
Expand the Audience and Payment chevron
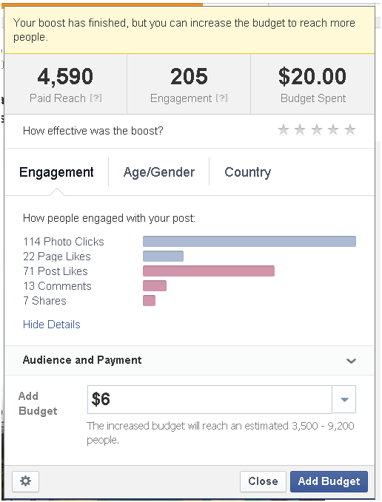point(351,361)
